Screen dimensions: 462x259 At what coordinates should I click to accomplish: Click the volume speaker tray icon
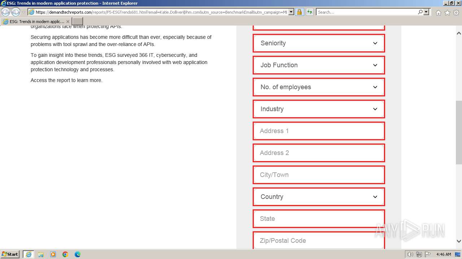(410, 254)
